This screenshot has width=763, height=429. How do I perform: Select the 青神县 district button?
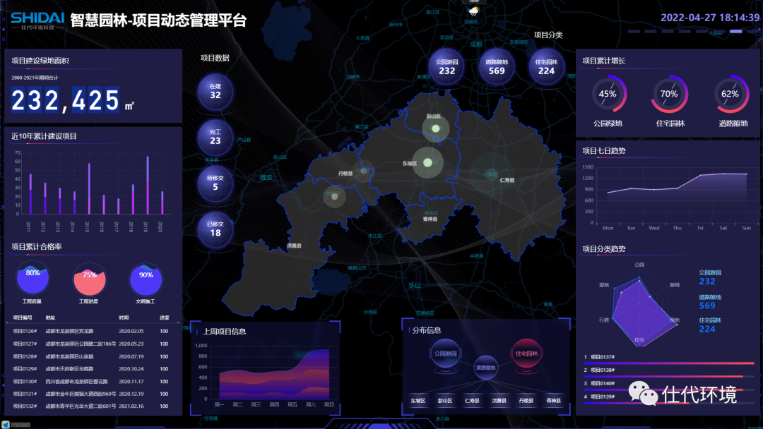(555, 401)
